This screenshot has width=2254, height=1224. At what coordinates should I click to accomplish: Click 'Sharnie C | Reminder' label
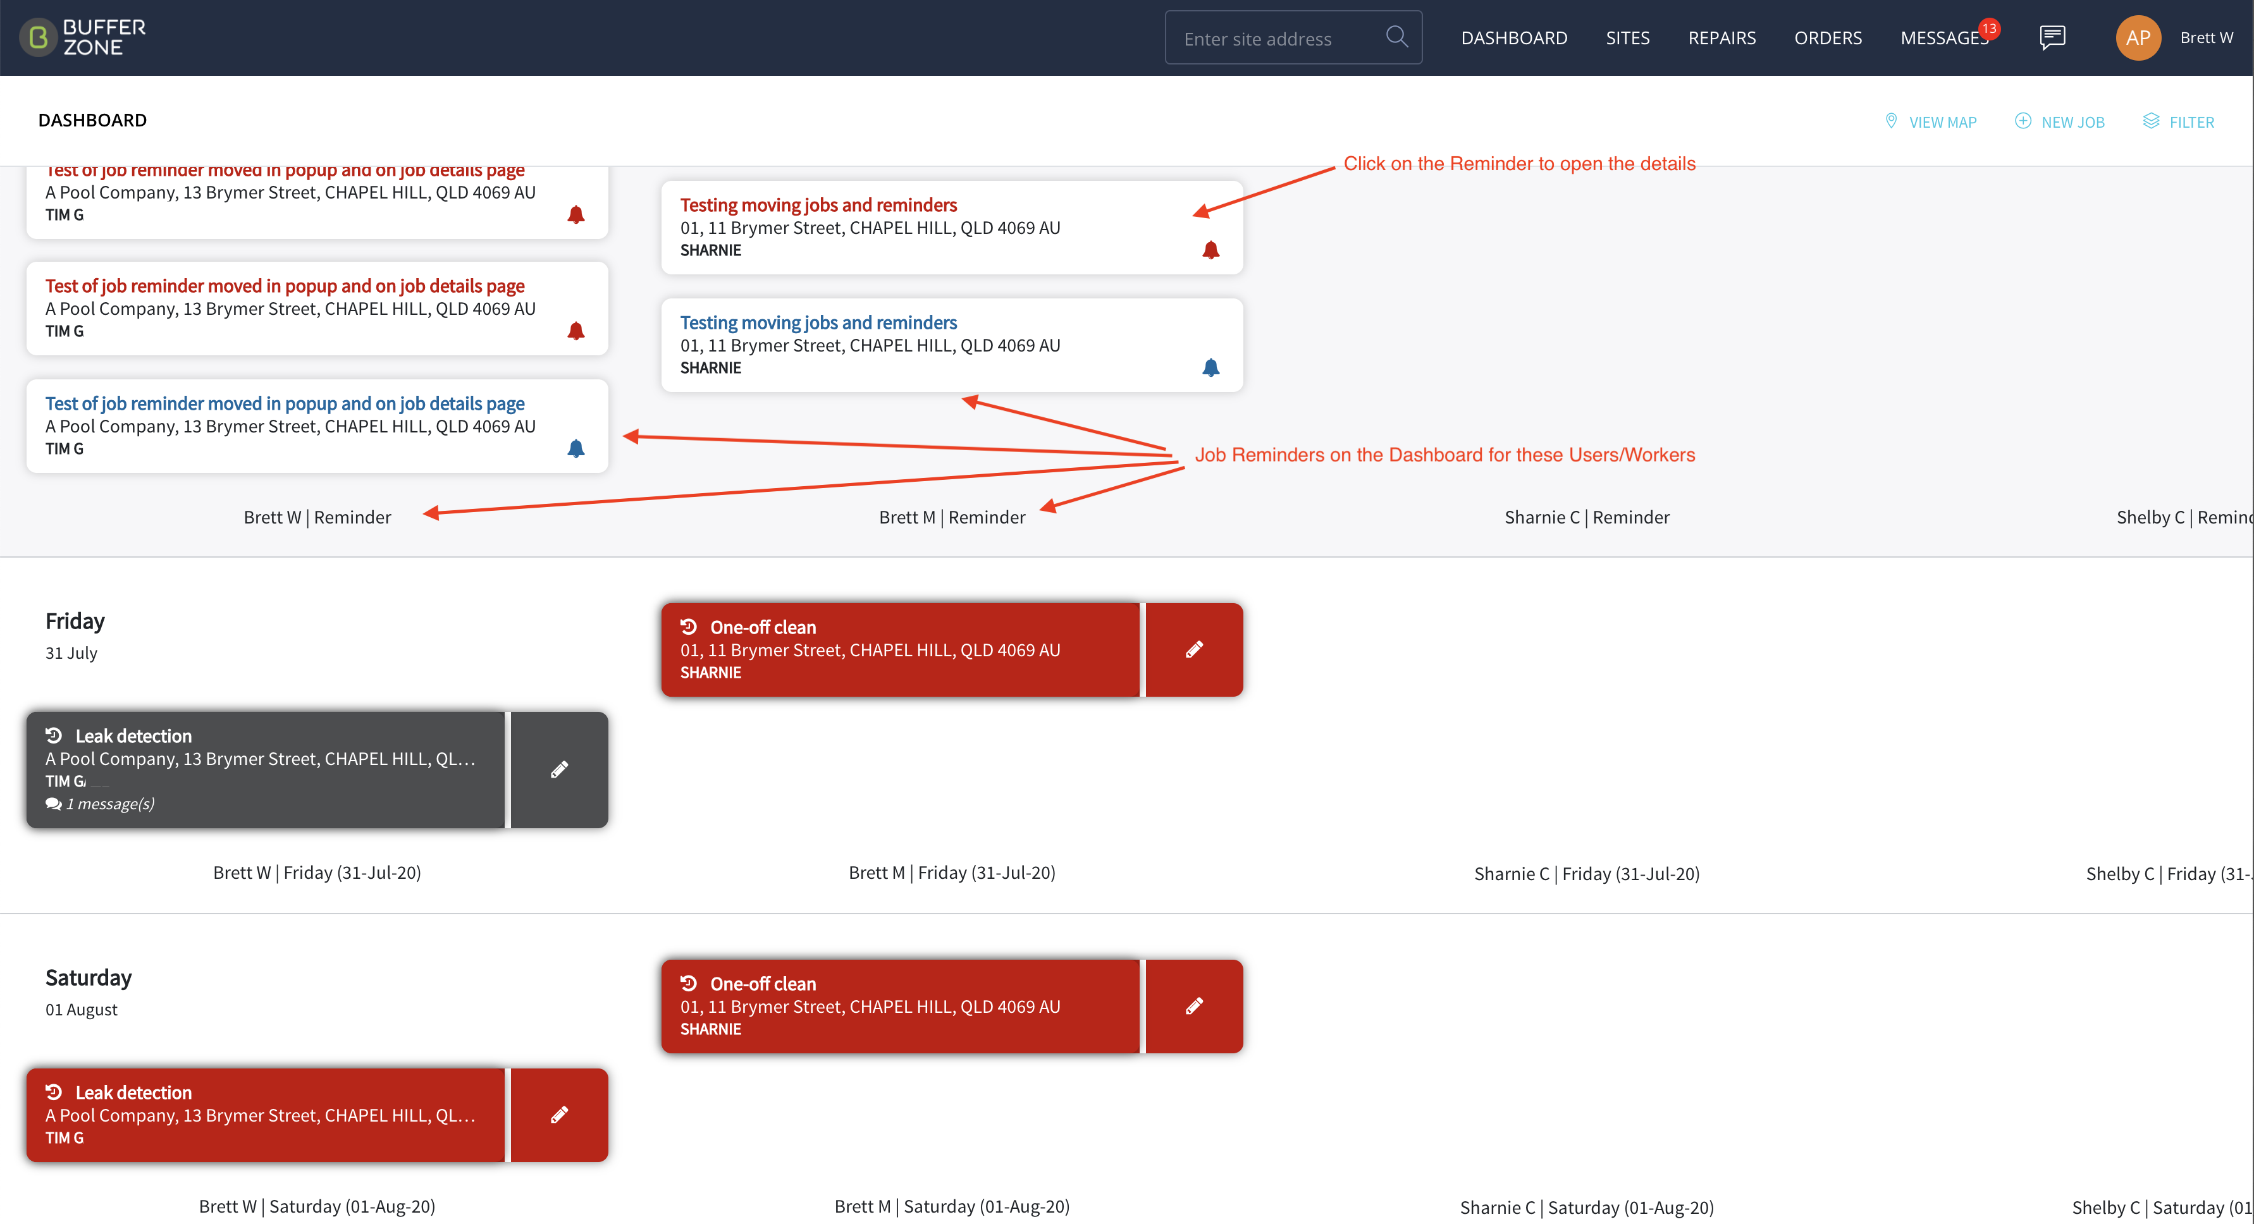coord(1586,517)
